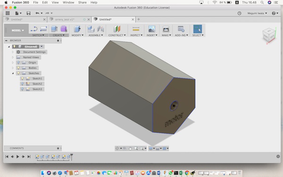Click the Zoom magnifier tool

pyautogui.click(x=136, y=149)
